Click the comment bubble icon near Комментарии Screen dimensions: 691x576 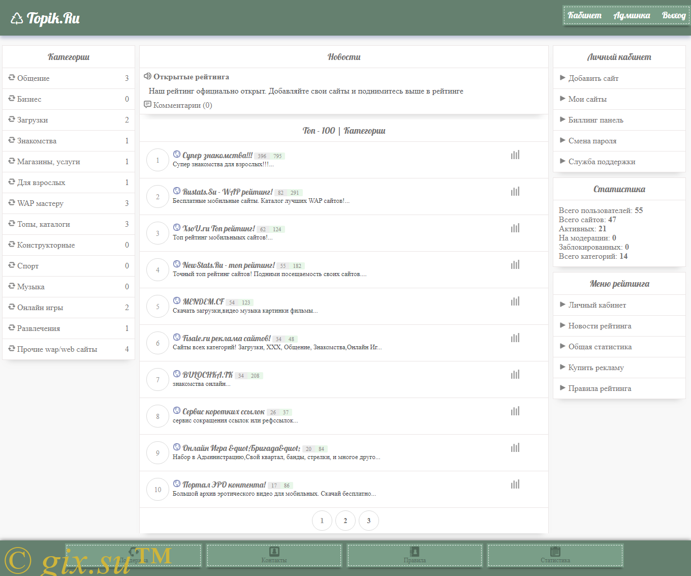pos(147,104)
